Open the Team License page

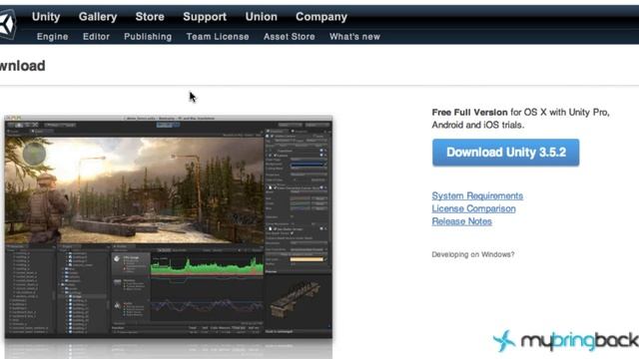(x=218, y=37)
